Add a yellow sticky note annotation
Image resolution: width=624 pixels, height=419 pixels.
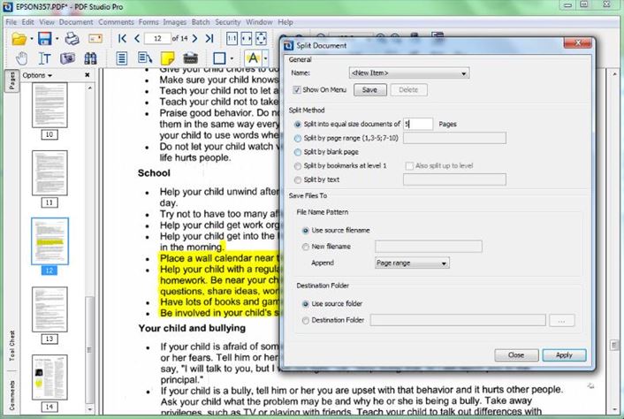[x=168, y=58]
